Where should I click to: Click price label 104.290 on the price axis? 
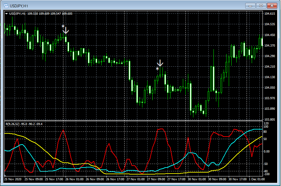(270, 56)
